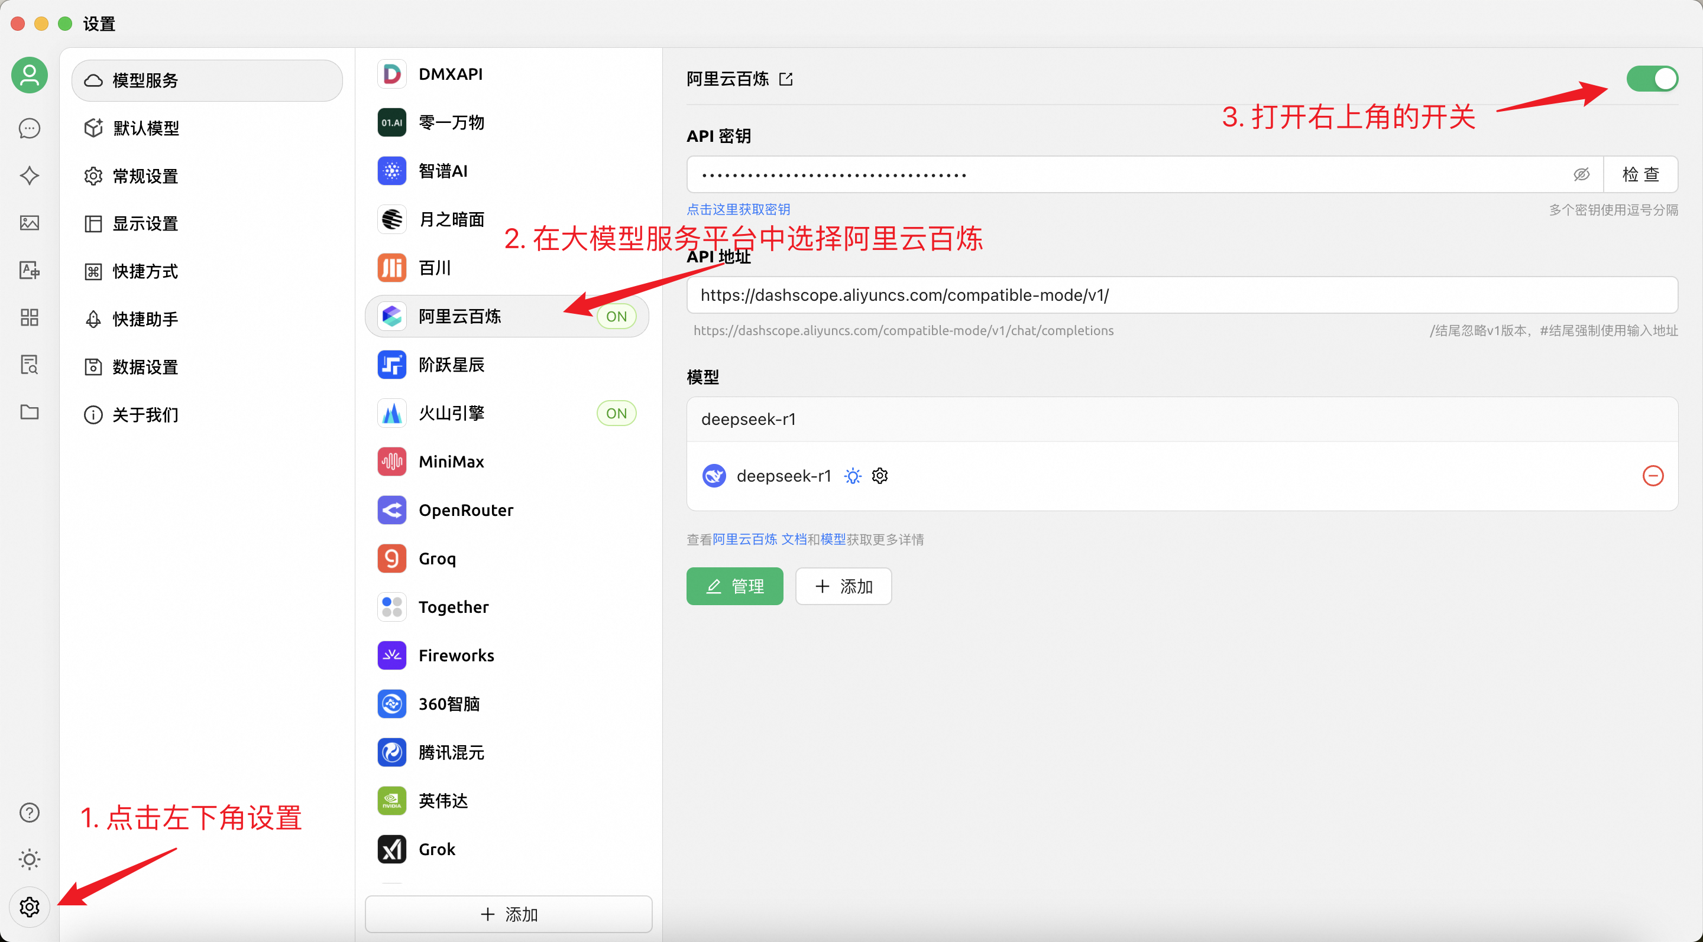The height and width of the screenshot is (942, 1703).
Task: Select DMXAPI provider
Action: (x=507, y=74)
